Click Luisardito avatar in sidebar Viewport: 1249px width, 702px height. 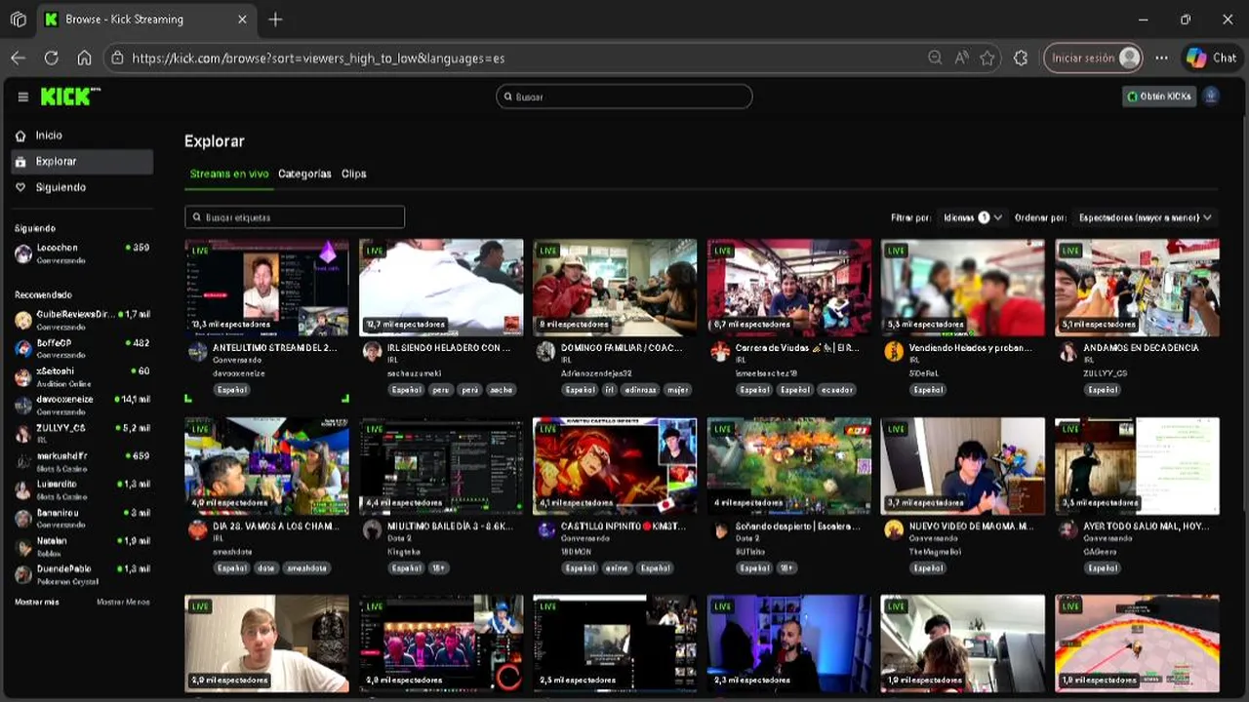23,489
